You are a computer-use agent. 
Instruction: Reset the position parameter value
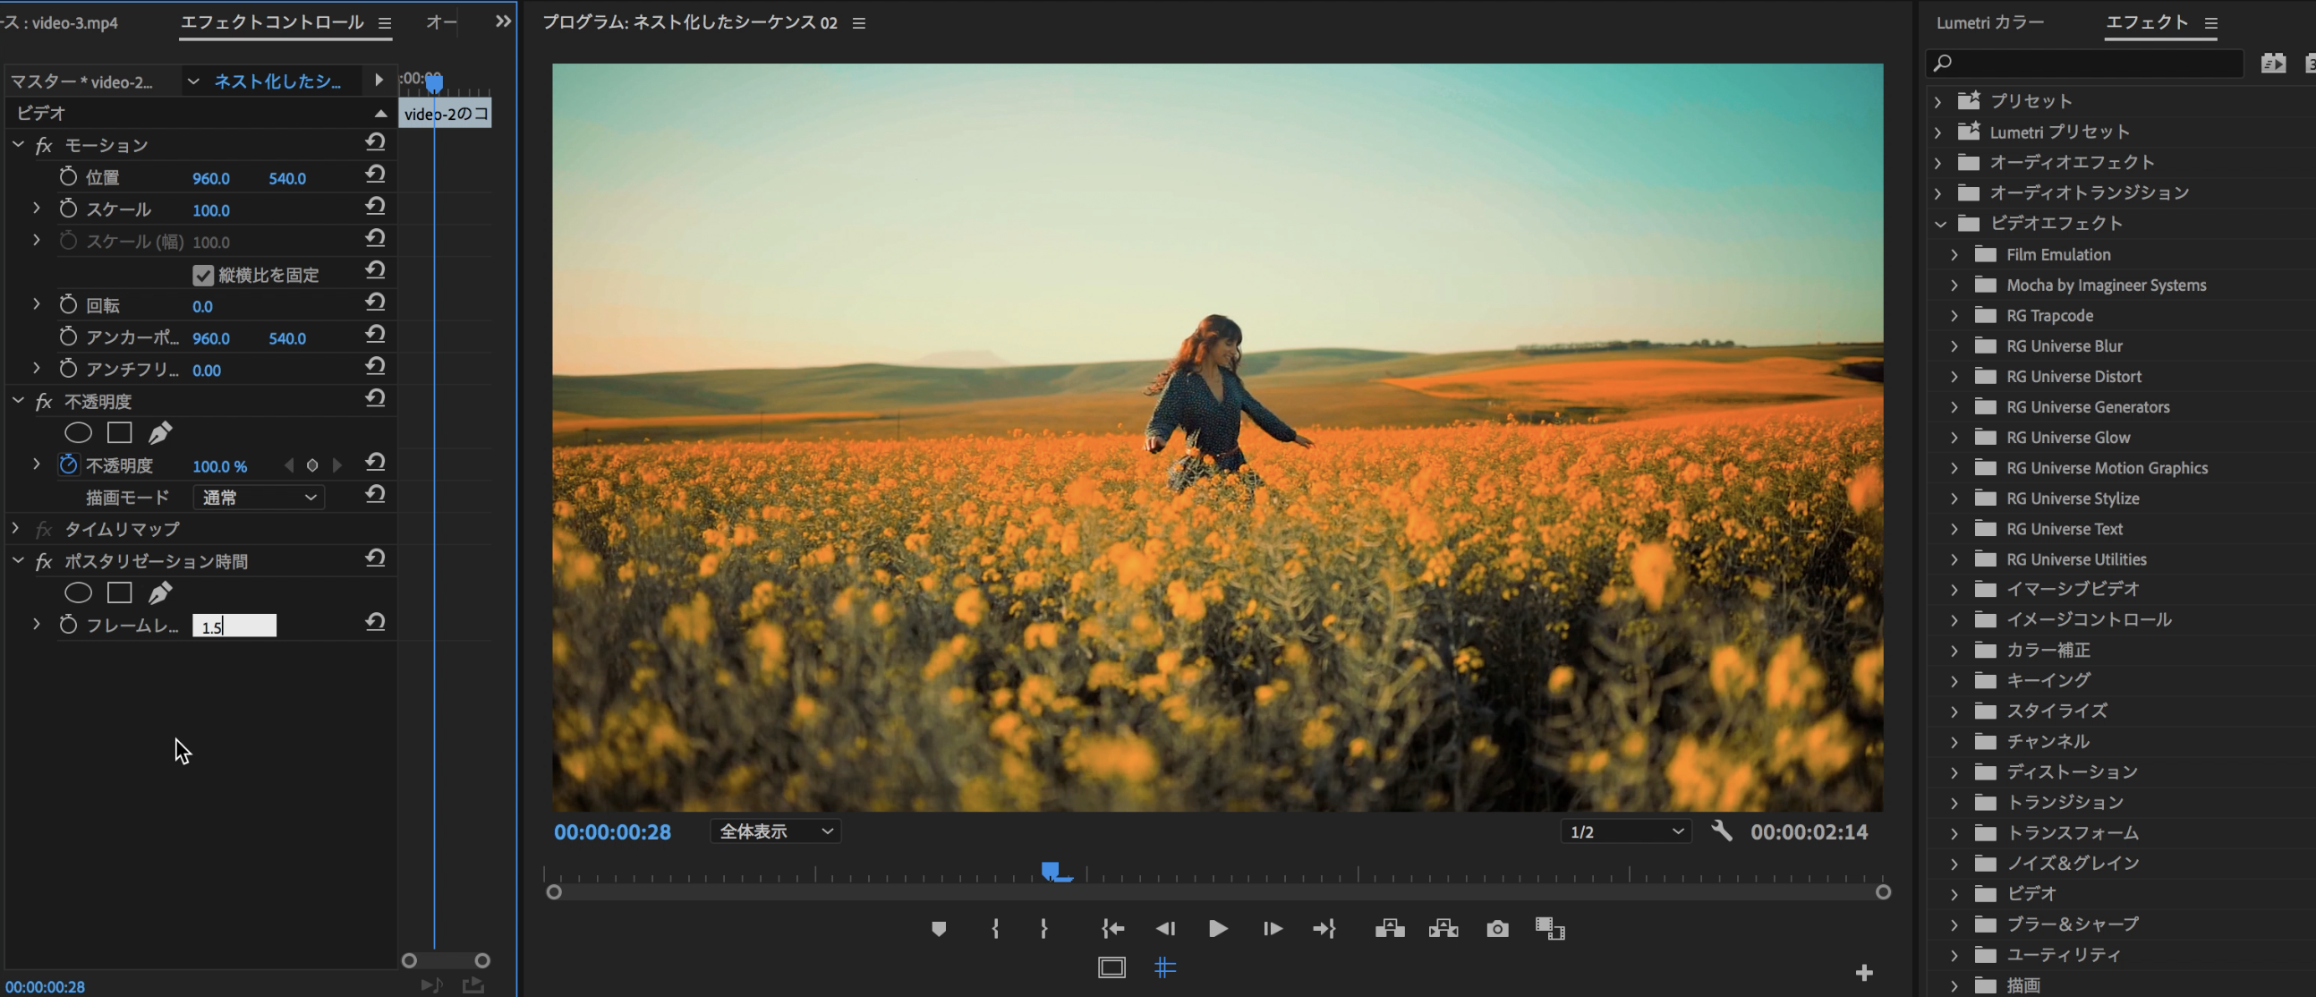375,175
